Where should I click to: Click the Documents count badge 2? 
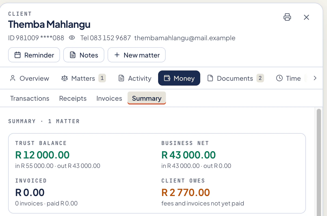coord(260,78)
